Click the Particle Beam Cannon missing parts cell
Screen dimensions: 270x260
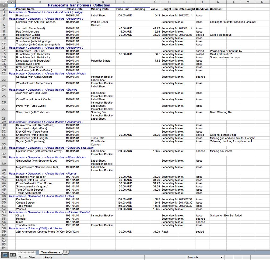(103, 24)
